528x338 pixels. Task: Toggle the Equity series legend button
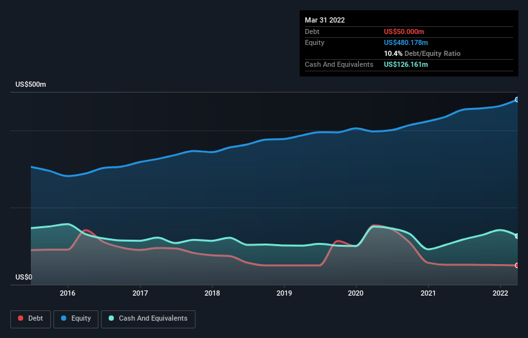click(x=76, y=319)
